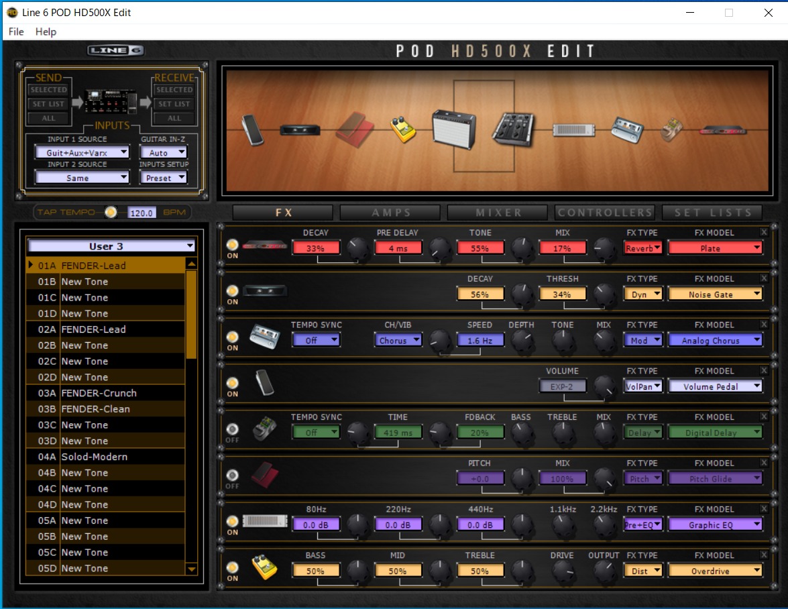Viewport: 788px width, 609px height.
Task: Click Receive SET LIST button
Action: 174,104
